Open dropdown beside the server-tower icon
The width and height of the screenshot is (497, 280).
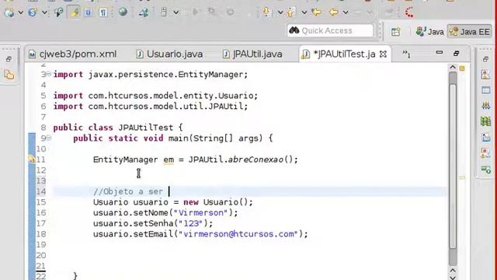pyautogui.click(x=176, y=12)
